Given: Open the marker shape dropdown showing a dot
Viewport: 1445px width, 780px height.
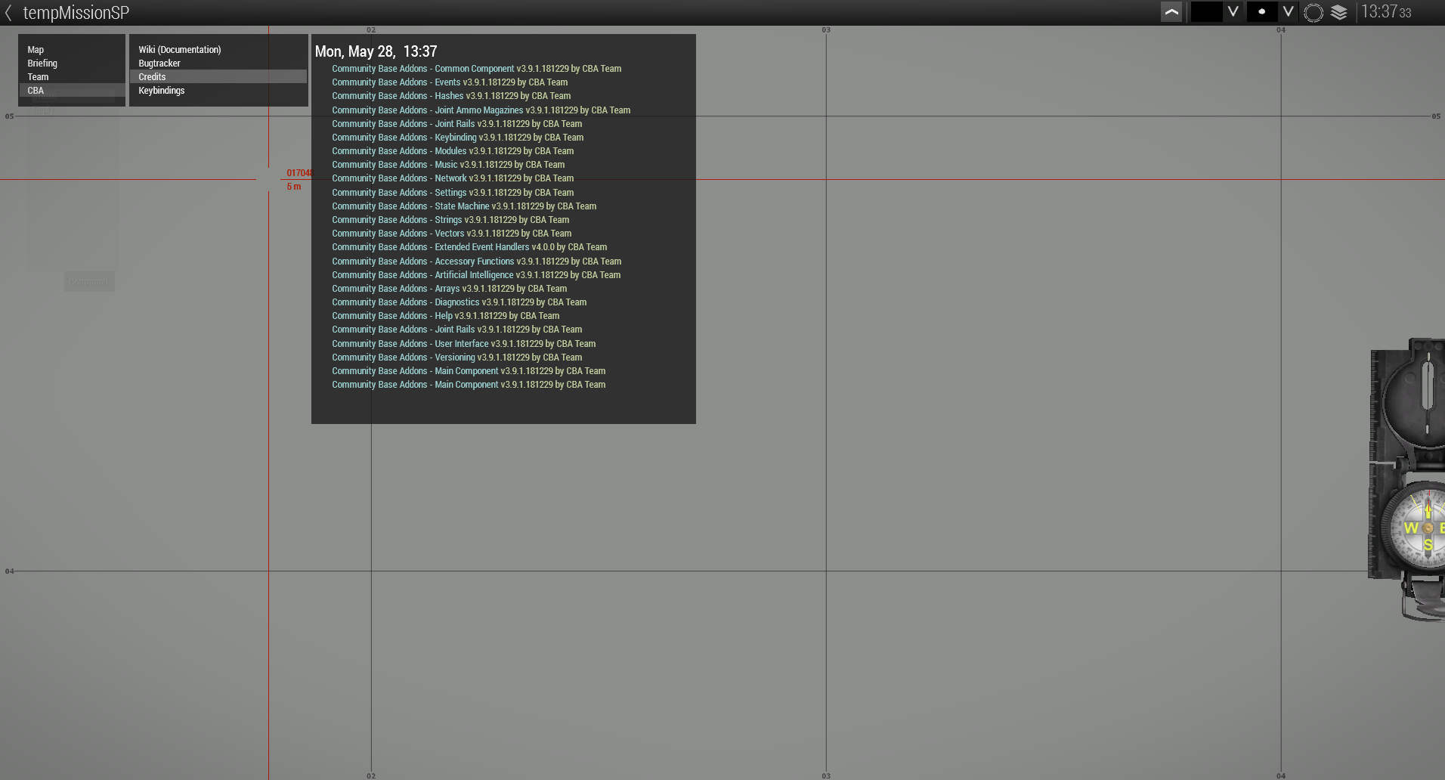Looking at the screenshot, I should click(x=1272, y=12).
